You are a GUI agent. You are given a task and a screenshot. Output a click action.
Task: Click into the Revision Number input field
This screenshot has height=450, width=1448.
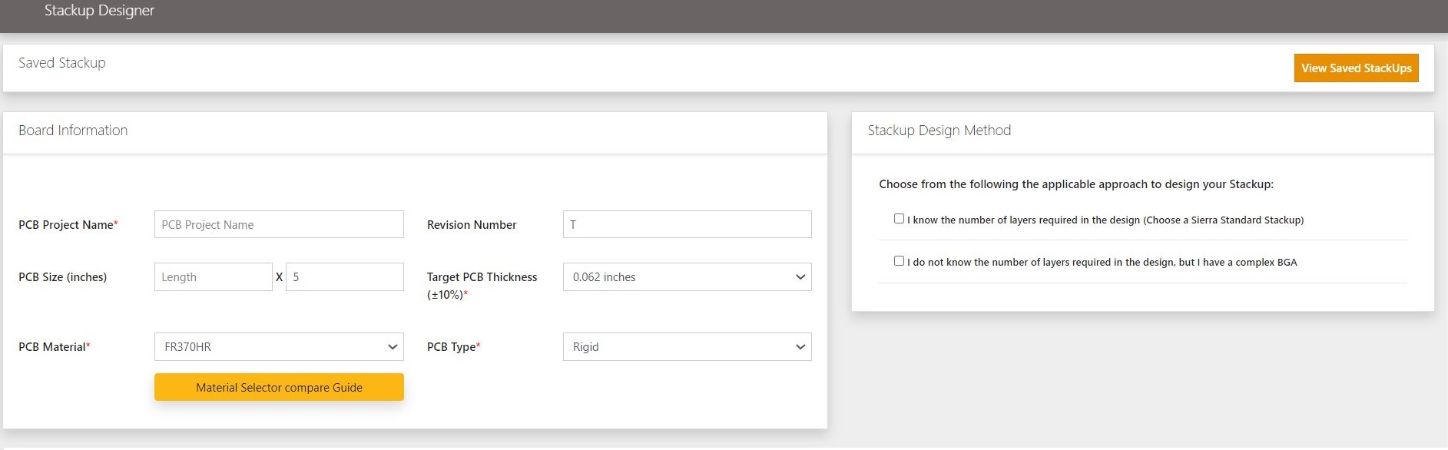point(687,225)
